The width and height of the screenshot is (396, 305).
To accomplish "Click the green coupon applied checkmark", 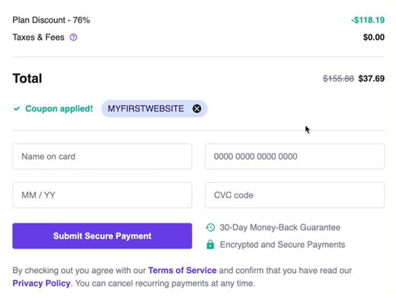I will [17, 109].
